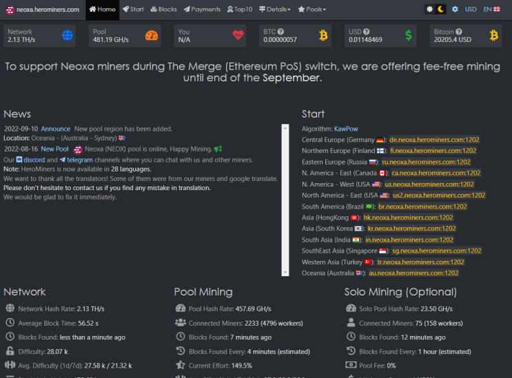Select ca.neoxa.herominers.com:1202 server address
Screen dimensions: 512x378
coord(436,174)
